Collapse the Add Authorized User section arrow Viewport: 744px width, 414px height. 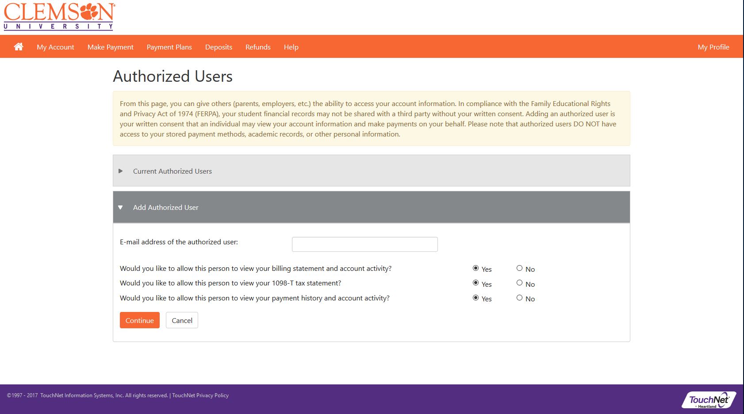click(120, 207)
